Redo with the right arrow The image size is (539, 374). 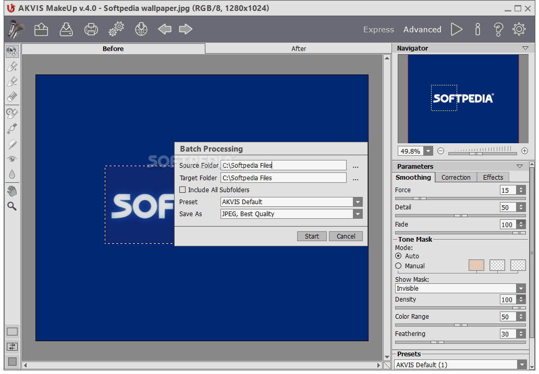[186, 29]
